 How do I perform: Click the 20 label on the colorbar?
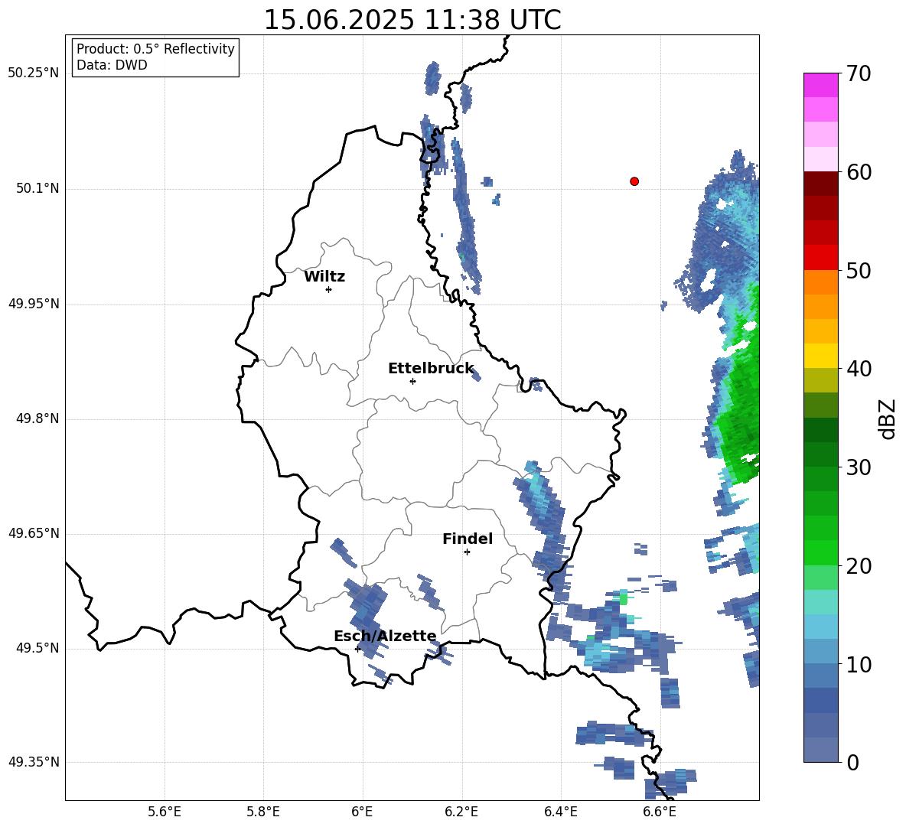pyautogui.click(x=859, y=566)
